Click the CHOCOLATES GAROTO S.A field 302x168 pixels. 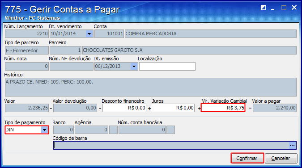point(189,50)
